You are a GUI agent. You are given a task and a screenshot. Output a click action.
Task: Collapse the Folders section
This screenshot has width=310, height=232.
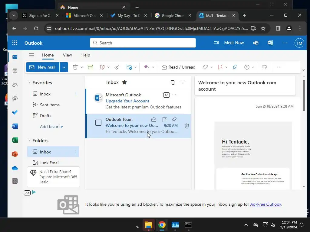29,140
